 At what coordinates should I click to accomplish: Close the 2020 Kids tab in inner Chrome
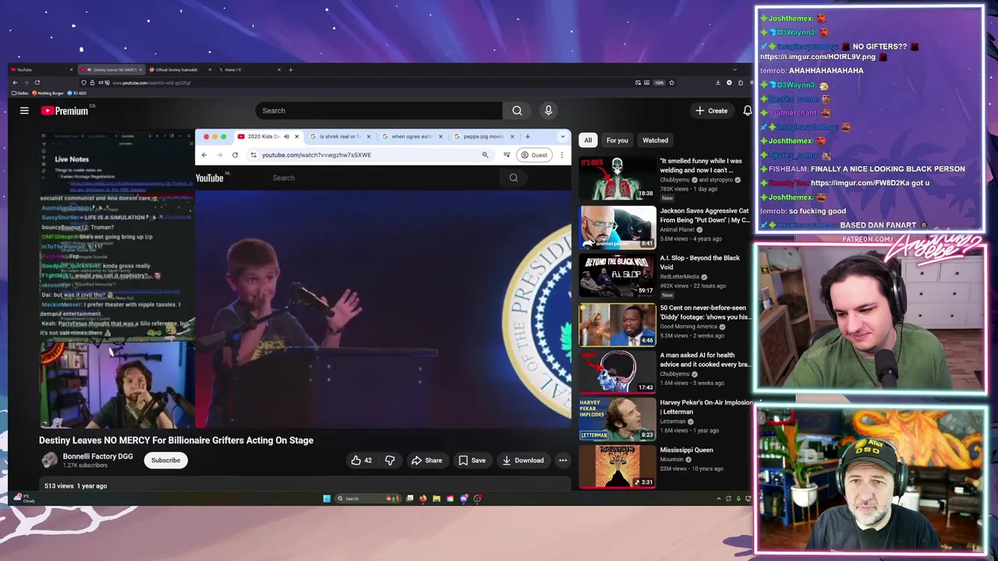[296, 136]
